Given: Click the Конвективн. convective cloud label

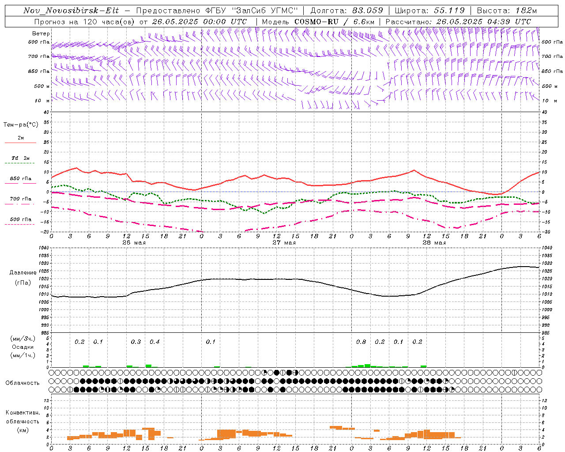Looking at the screenshot, I should 23,413.
